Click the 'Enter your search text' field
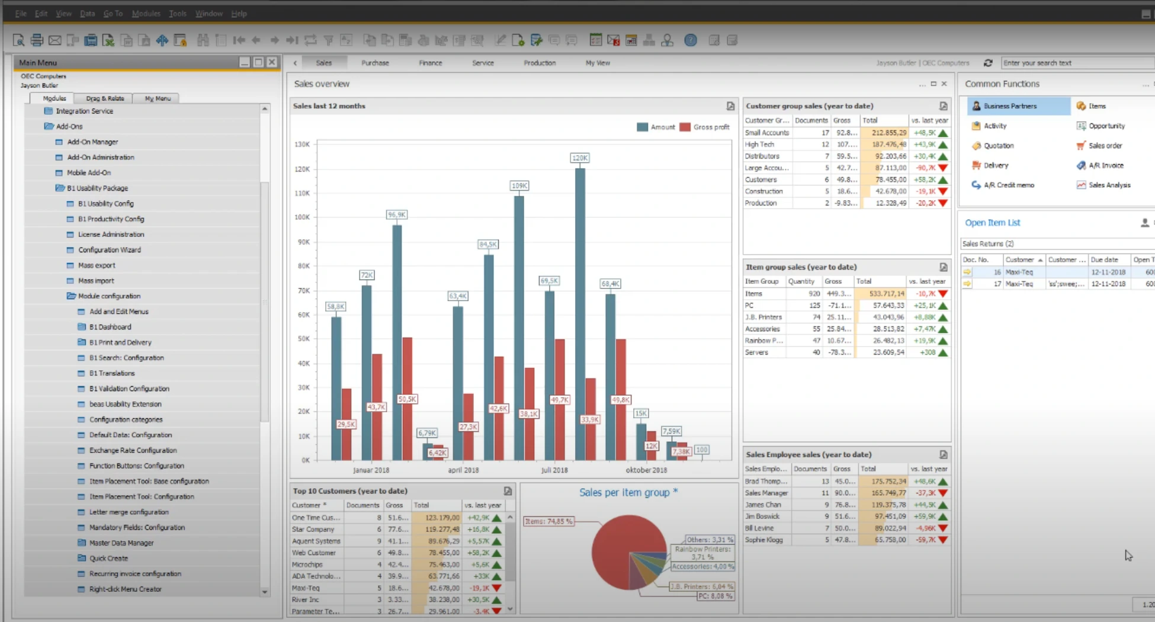 pyautogui.click(x=1075, y=63)
